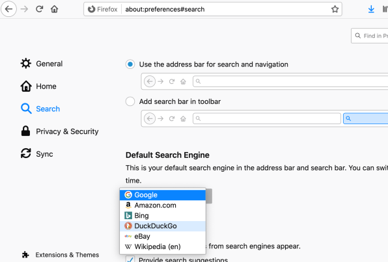The height and width of the screenshot is (262, 388).
Task: Click the Default Search Engine heading
Action: pos(167,155)
